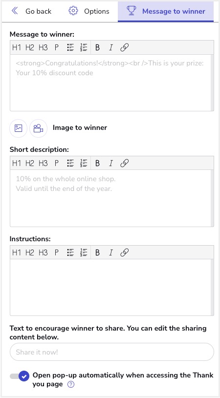
Task: Insert link in Message to winner editor
Action: point(124,47)
